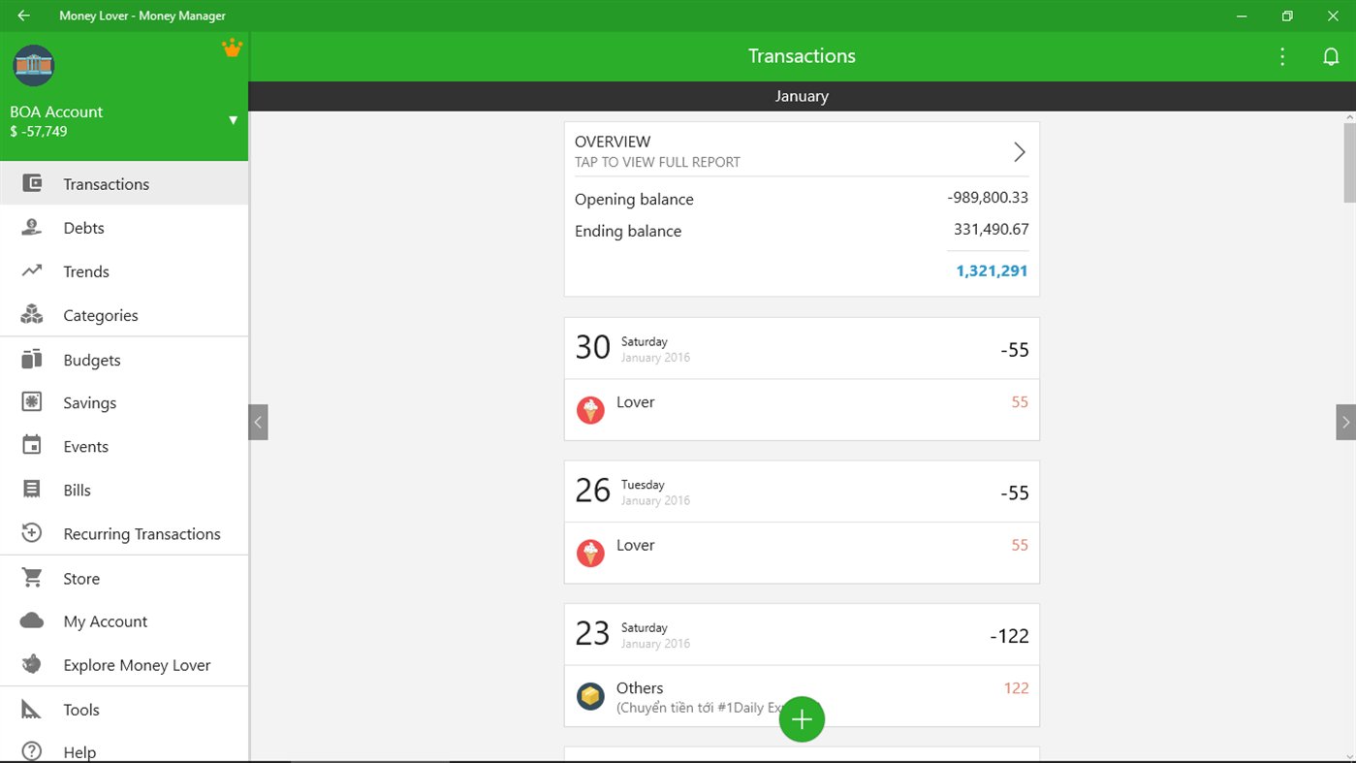Open the notifications bell
Image resolution: width=1356 pixels, height=763 pixels.
point(1331,56)
